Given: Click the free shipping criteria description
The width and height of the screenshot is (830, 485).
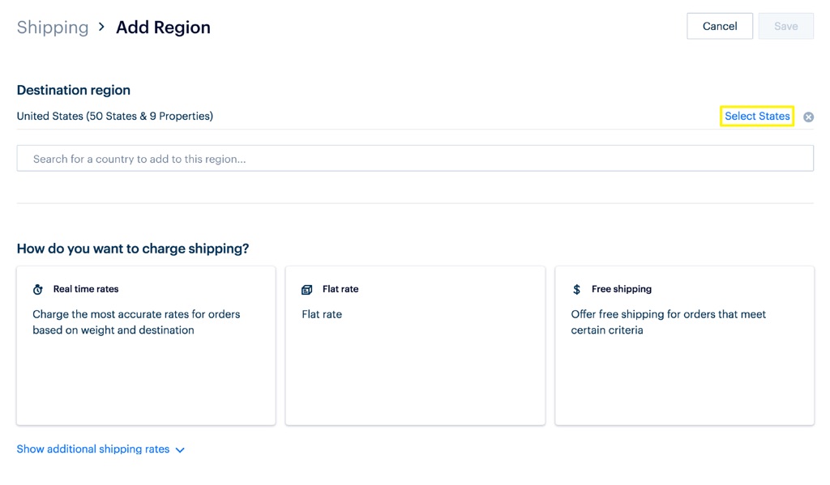Looking at the screenshot, I should coord(668,322).
